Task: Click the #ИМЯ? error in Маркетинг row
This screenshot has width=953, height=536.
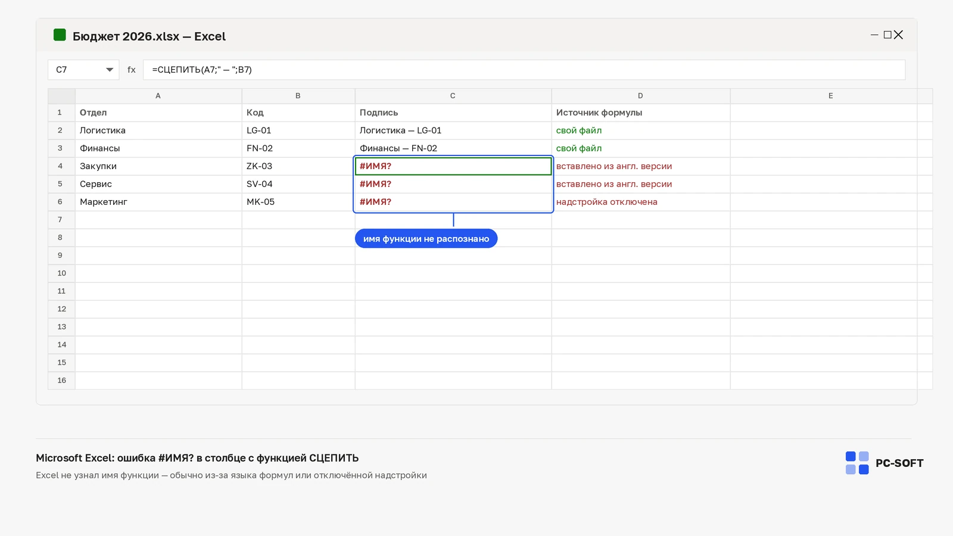Action: tap(453, 202)
